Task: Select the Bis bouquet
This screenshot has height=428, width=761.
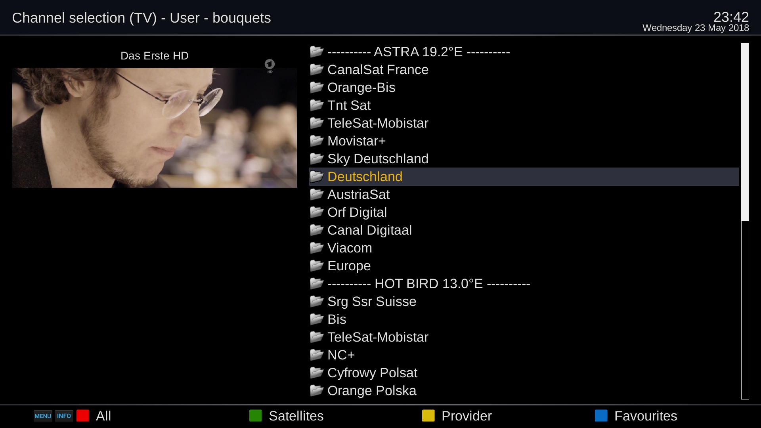Action: coord(524,319)
